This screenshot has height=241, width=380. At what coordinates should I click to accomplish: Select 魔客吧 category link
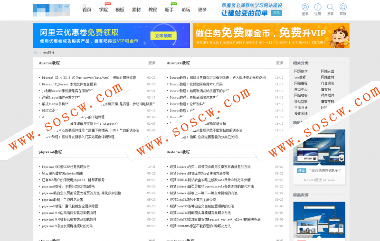(x=326, y=90)
